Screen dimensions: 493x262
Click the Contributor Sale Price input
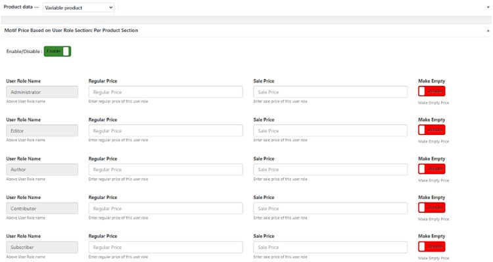pos(330,208)
